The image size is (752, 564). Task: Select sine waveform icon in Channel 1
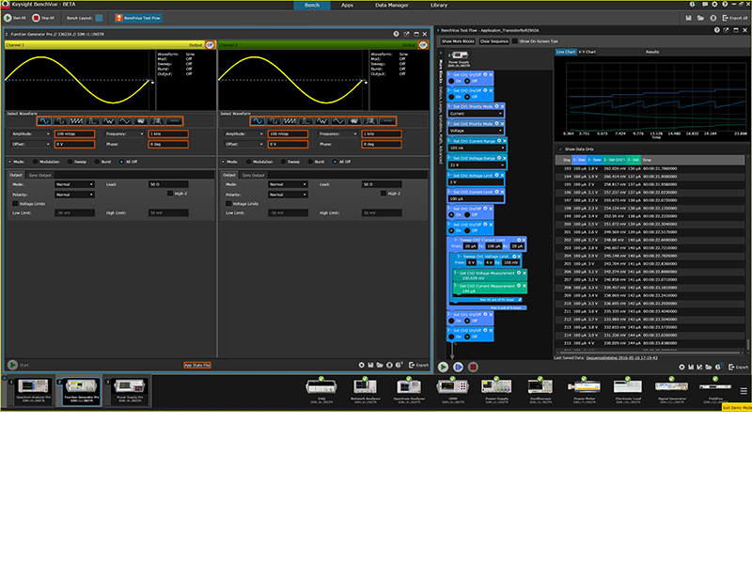(x=45, y=120)
